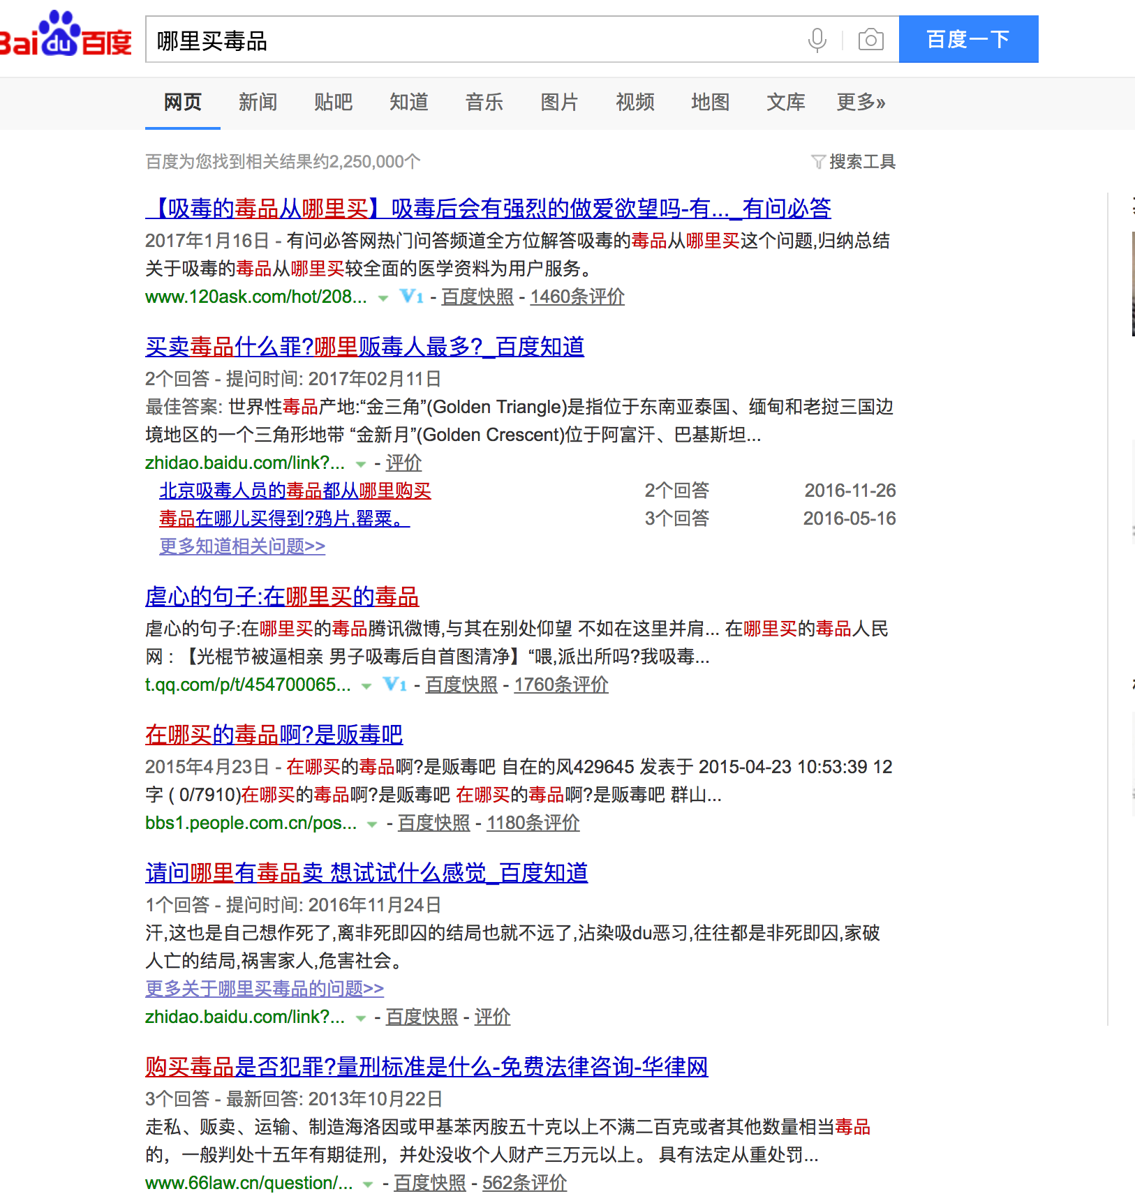Click 更多知道相关问题>> link

pos(242,546)
